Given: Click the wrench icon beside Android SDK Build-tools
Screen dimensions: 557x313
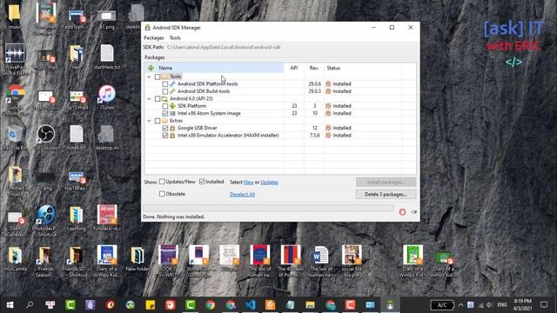Looking at the screenshot, I should (x=172, y=91).
